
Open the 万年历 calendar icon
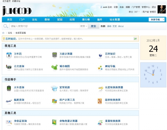tap(9, 55)
